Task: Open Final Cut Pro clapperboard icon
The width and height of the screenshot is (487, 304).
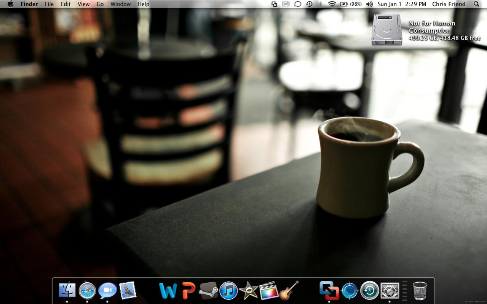Action: coord(269,291)
